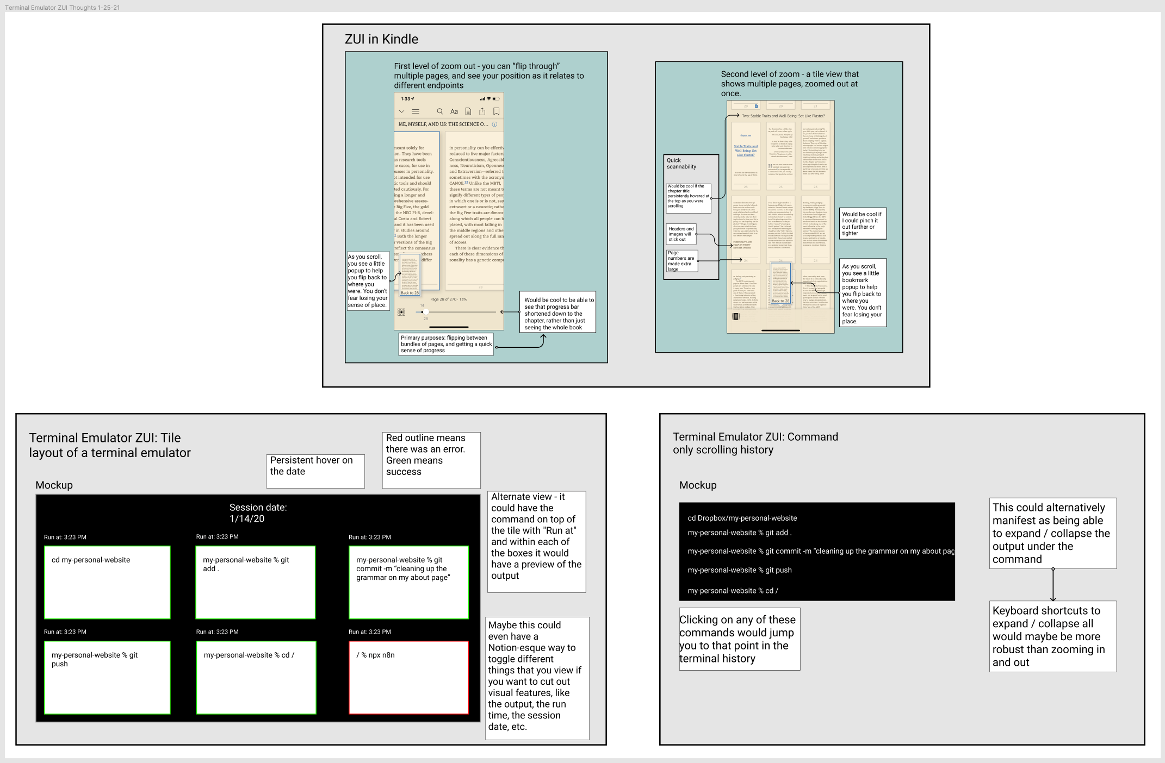Click the Kindle page progress slider knob
The height and width of the screenshot is (763, 1165).
click(425, 312)
